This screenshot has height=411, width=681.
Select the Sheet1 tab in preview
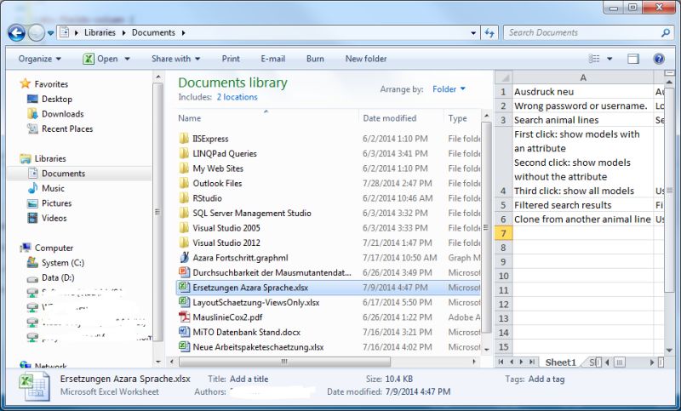[560, 362]
